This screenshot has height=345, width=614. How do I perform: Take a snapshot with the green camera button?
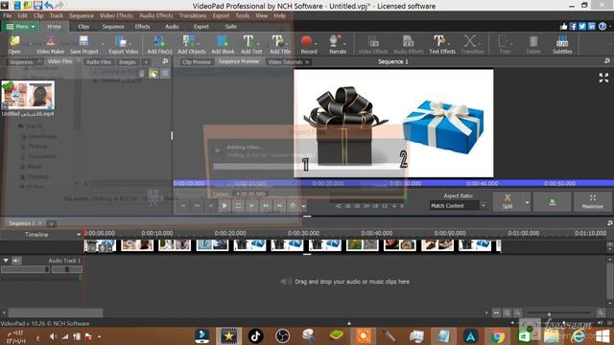[x=553, y=202]
